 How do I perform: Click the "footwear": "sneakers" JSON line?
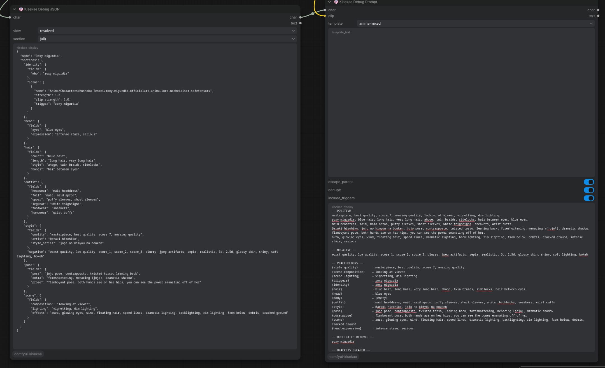pyautogui.click(x=50, y=208)
